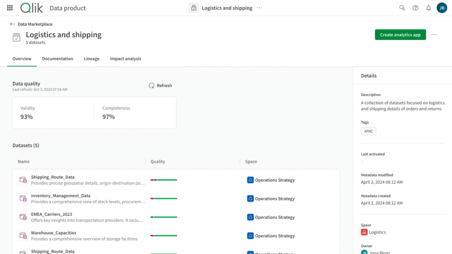Image resolution: width=452 pixels, height=254 pixels.
Task: Click the Qlik logo
Action: click(x=32, y=8)
